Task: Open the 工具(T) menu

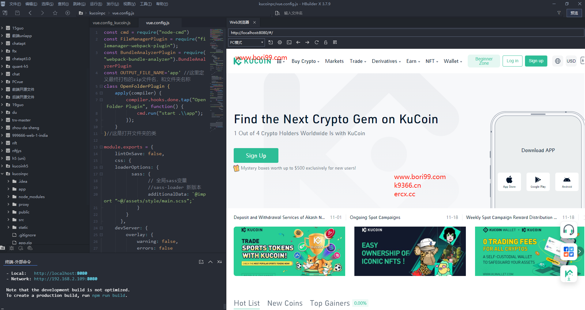Action: pyautogui.click(x=146, y=4)
